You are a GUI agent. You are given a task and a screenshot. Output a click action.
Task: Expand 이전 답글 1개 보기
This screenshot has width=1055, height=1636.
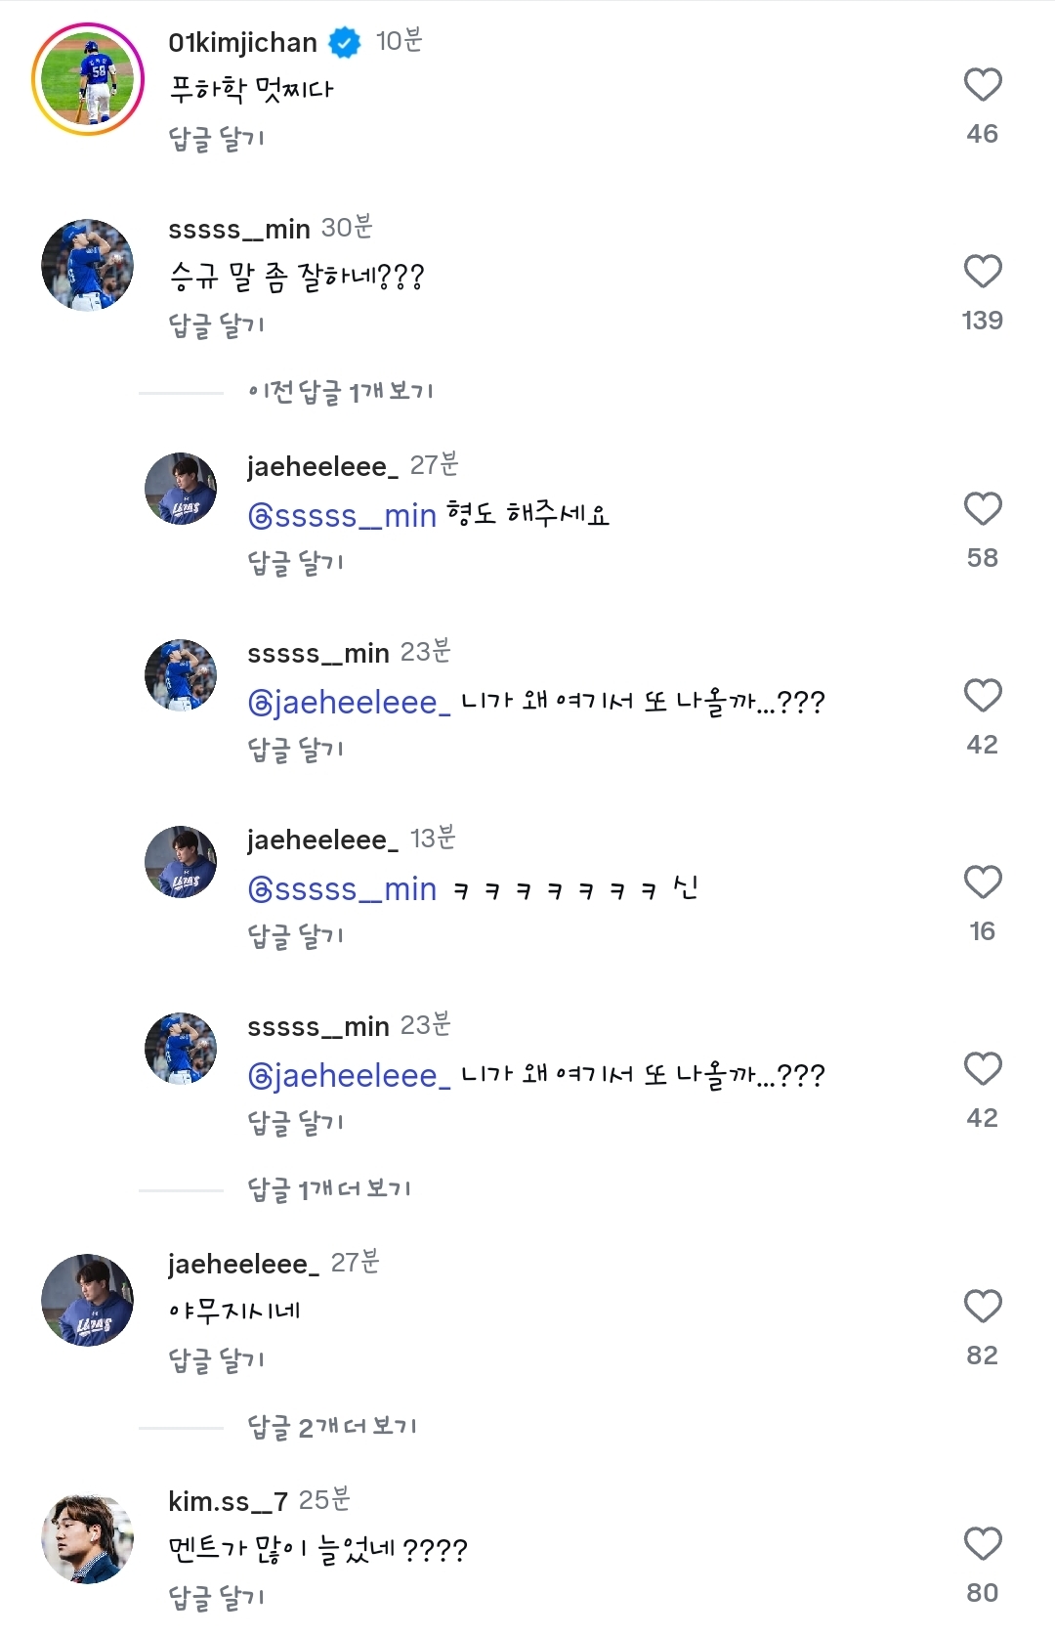pyautogui.click(x=340, y=392)
